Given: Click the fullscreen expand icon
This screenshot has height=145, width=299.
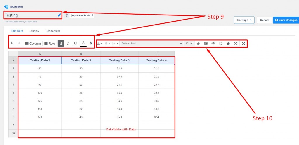Looking at the screenshot, I should pyautogui.click(x=244, y=43).
